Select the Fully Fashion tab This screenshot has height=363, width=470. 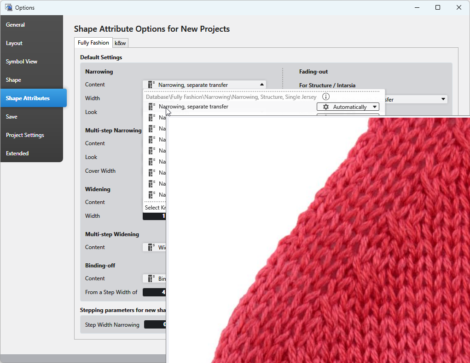(93, 43)
